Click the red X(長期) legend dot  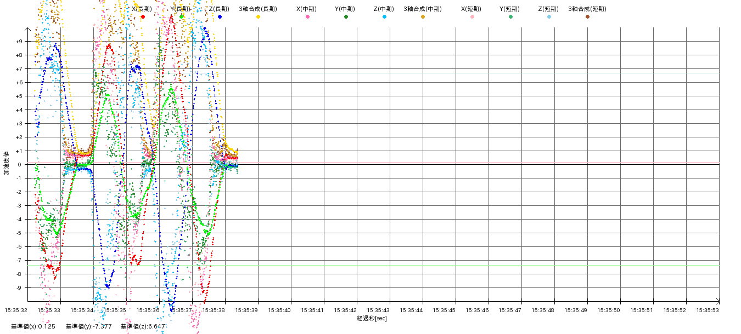coord(143,17)
